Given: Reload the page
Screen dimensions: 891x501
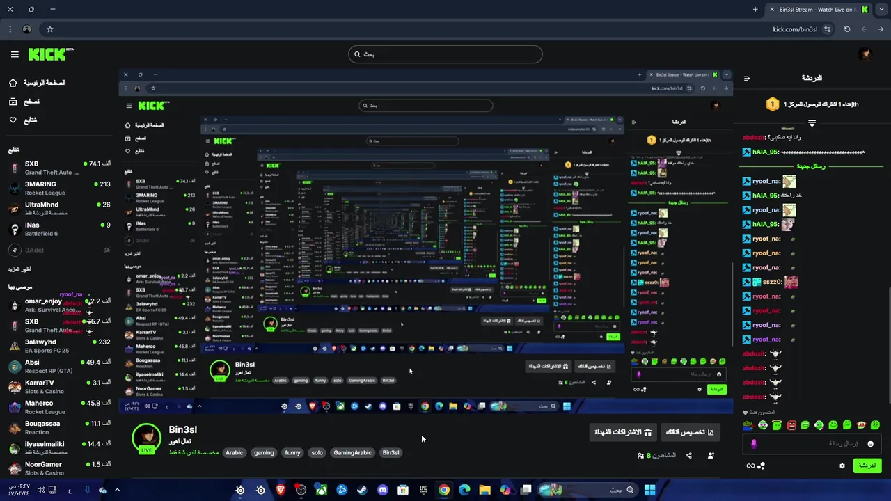Looking at the screenshot, I should 847,29.
